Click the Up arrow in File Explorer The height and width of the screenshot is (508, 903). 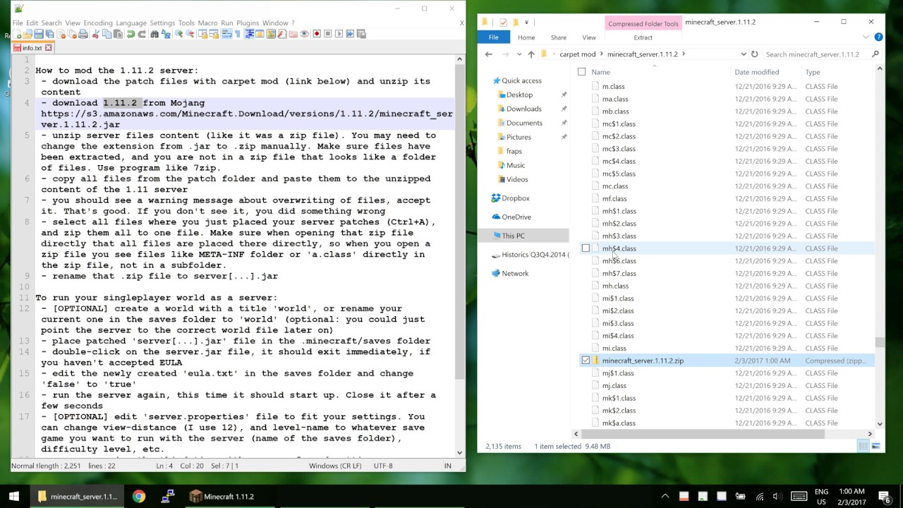pos(531,54)
